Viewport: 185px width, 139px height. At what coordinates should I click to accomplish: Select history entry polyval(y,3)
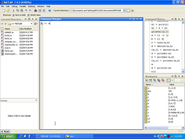tap(160, 32)
